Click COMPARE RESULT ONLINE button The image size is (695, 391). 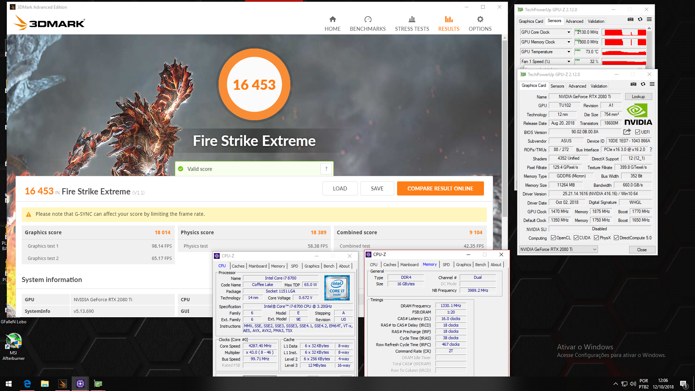[x=440, y=189]
